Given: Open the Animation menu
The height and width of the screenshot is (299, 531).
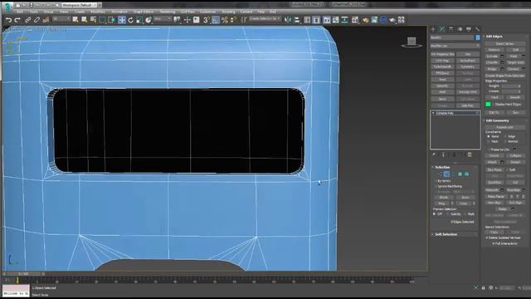Looking at the screenshot, I should (119, 12).
